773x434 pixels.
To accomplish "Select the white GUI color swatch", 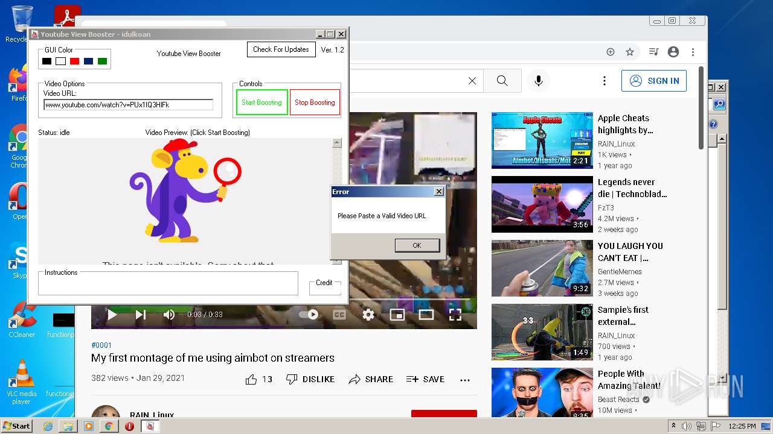I will (60, 61).
